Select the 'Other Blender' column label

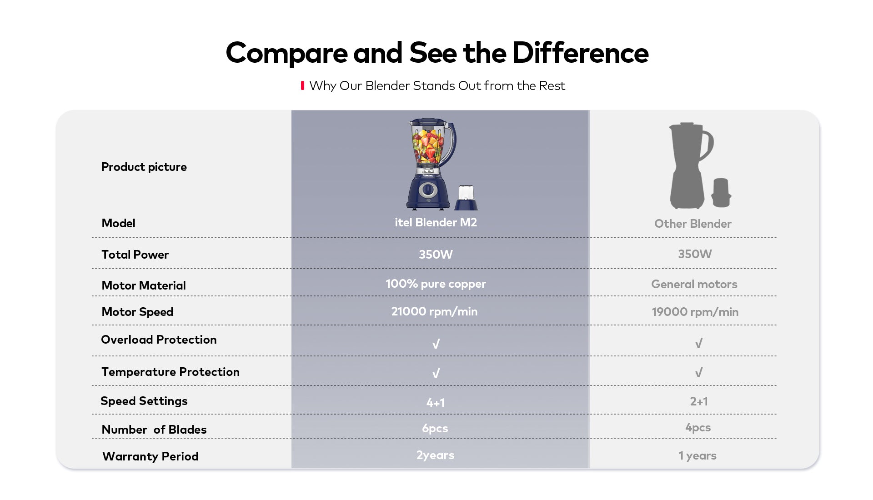[692, 224]
